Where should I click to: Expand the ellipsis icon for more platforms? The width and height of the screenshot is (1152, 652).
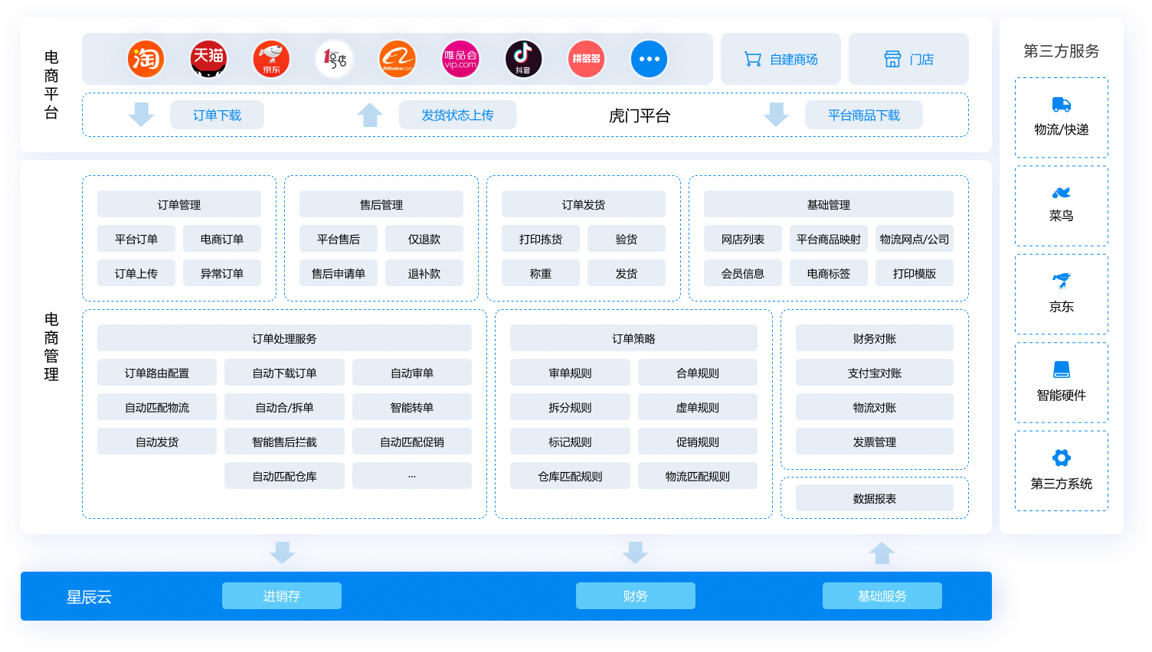(649, 58)
